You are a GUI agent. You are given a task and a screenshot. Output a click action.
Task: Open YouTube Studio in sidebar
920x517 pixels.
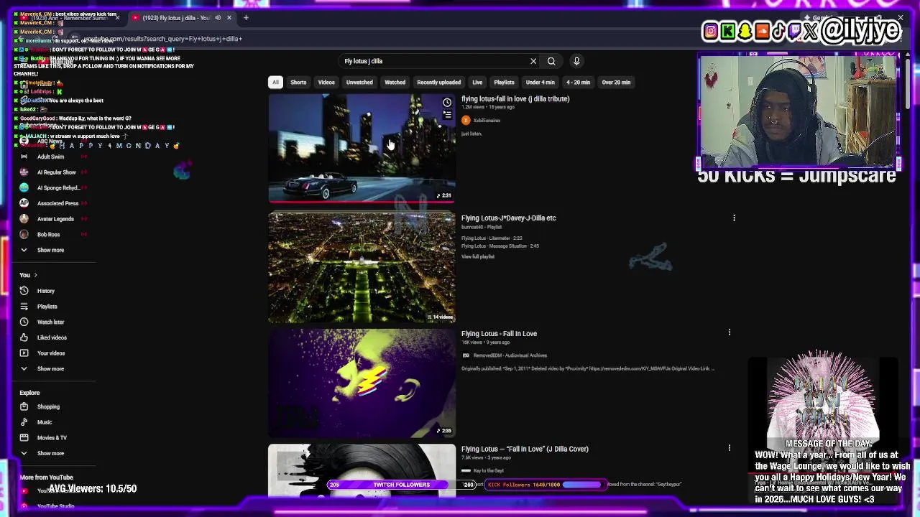(x=55, y=506)
